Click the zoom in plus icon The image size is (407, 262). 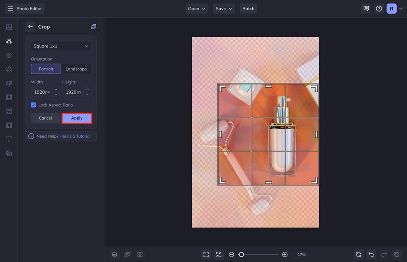285,255
